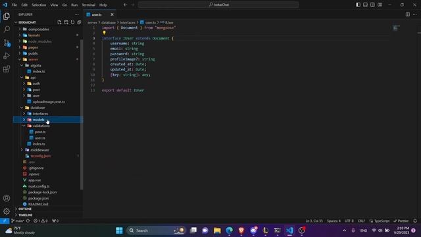The height and width of the screenshot is (237, 421).
Task: Open the Search view in activity bar
Action: point(7,29)
